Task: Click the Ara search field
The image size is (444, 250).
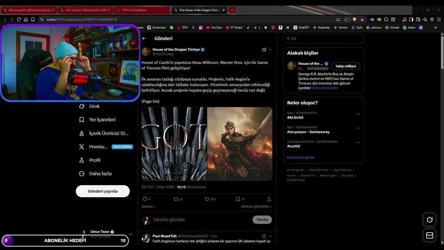Action: pos(324,39)
